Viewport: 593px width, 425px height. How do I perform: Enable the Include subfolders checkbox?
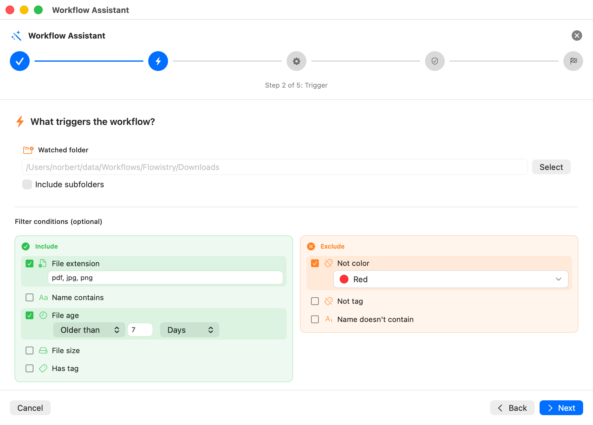(x=27, y=184)
